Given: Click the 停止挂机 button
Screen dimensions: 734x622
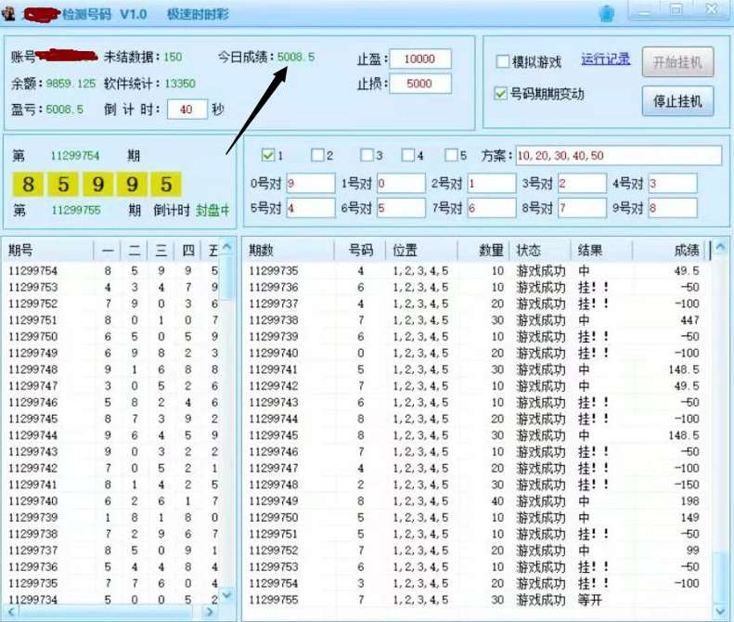Looking at the screenshot, I should pyautogui.click(x=677, y=100).
